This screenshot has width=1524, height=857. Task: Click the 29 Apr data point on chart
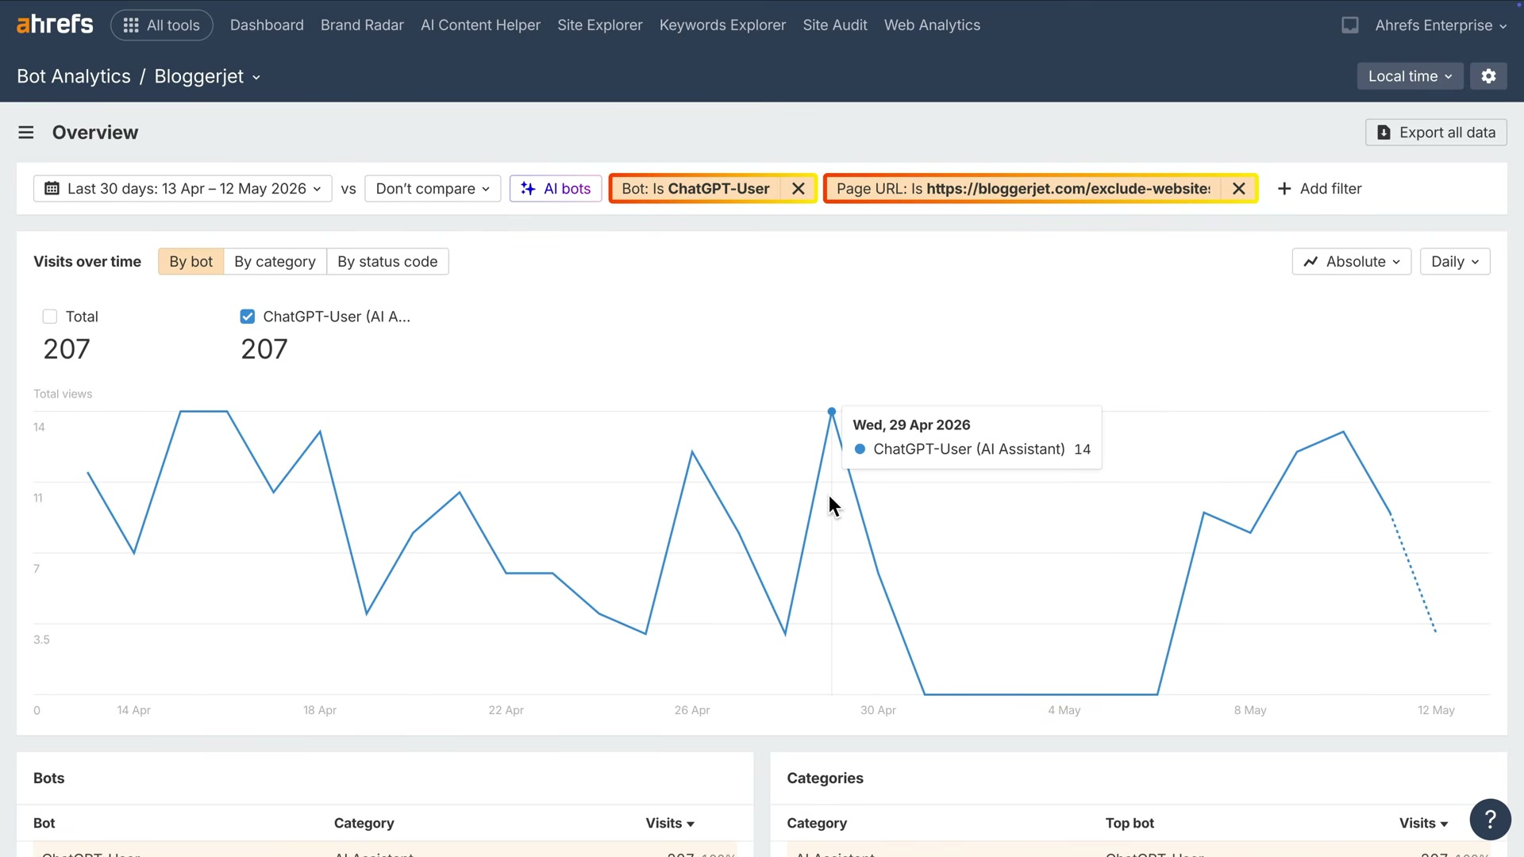click(x=831, y=412)
